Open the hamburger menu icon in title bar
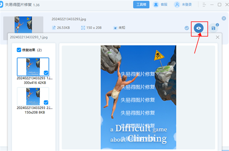This screenshot has height=151, width=229. pyautogui.click(x=204, y=5)
